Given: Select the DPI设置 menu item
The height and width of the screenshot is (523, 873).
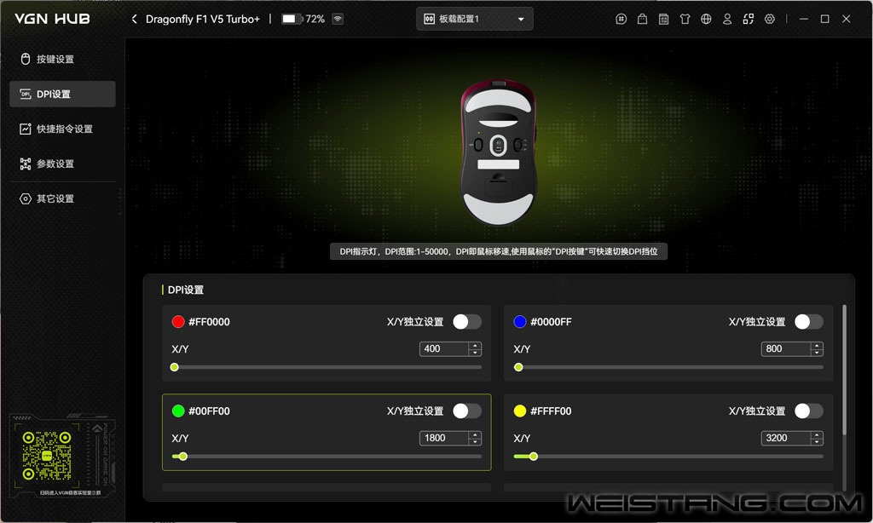Looking at the screenshot, I should [x=62, y=94].
